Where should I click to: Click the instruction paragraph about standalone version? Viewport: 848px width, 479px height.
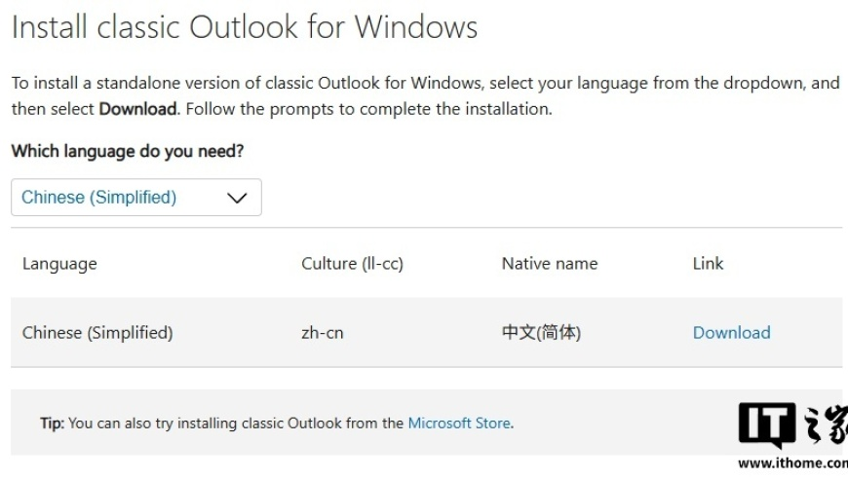[425, 96]
